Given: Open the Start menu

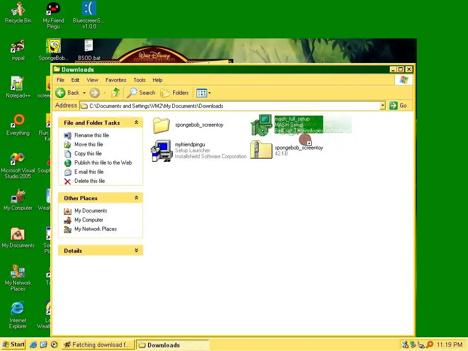Looking at the screenshot, I should 13,345.
